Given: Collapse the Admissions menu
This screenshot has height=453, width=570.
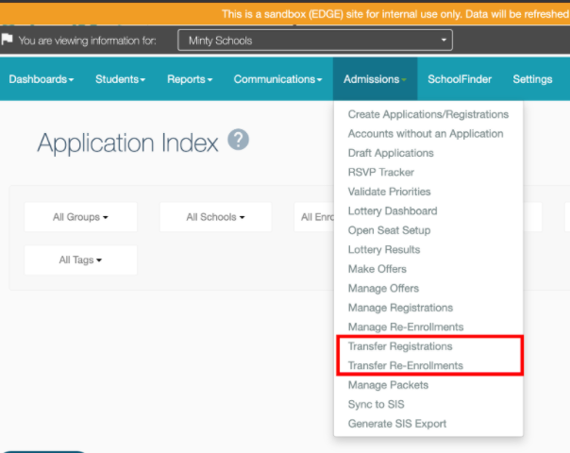Looking at the screenshot, I should pyautogui.click(x=375, y=79).
